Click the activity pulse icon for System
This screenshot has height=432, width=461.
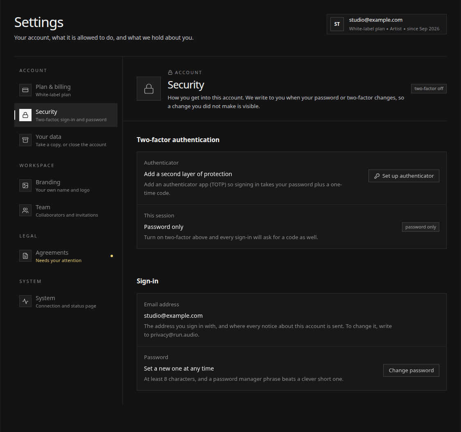point(25,301)
